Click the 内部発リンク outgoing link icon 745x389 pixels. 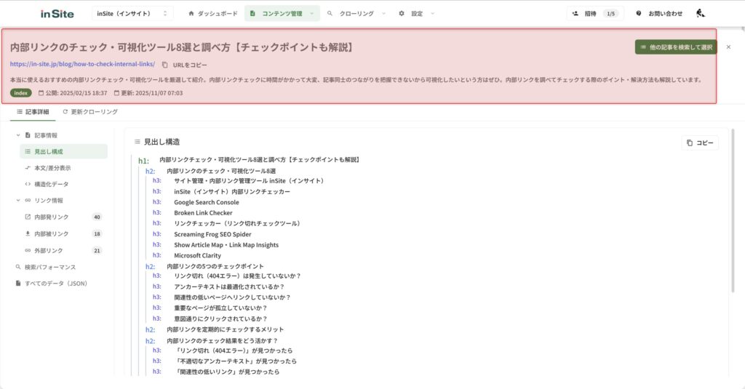click(x=28, y=217)
